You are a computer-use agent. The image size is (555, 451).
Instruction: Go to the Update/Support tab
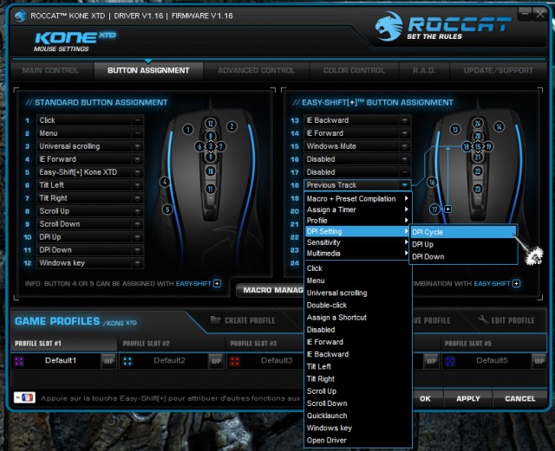(499, 70)
